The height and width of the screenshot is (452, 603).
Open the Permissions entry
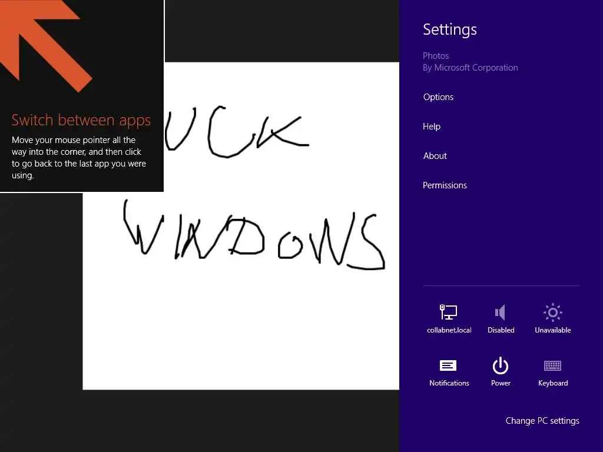coord(445,185)
